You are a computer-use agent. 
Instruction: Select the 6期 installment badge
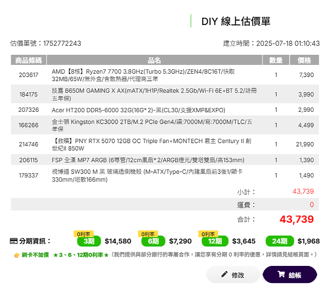click(153, 241)
